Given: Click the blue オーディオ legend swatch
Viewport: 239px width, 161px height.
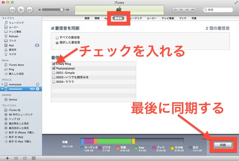Looking at the screenshot, I should [82, 148].
